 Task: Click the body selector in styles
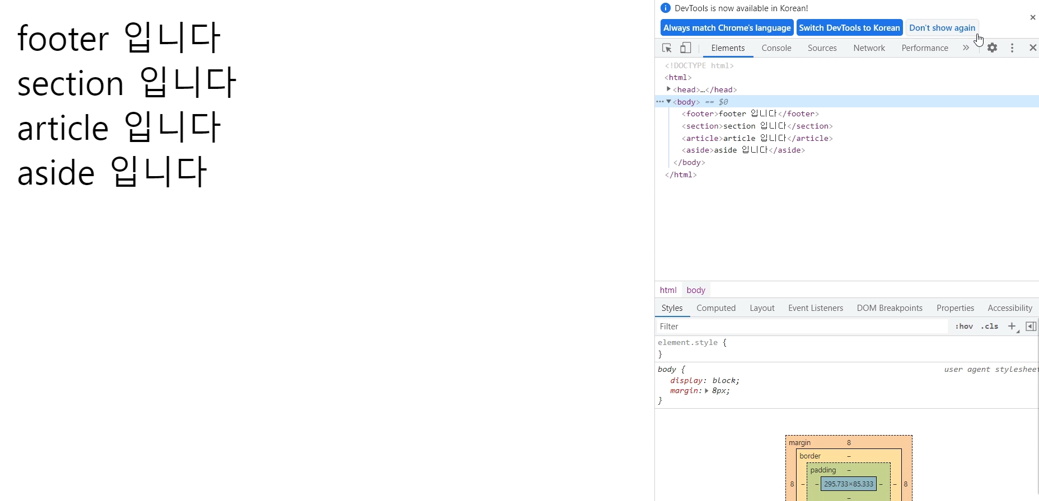(x=667, y=370)
